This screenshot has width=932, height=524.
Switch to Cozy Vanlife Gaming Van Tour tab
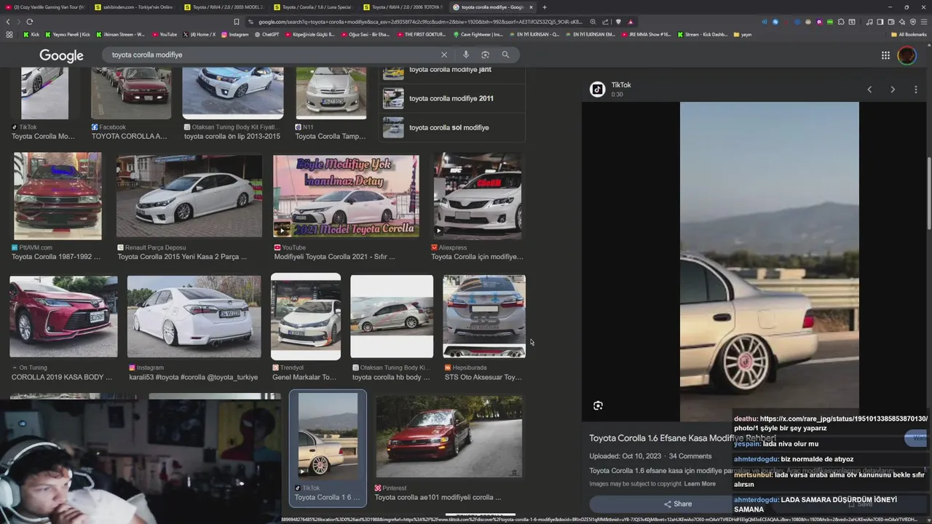[x=45, y=7]
